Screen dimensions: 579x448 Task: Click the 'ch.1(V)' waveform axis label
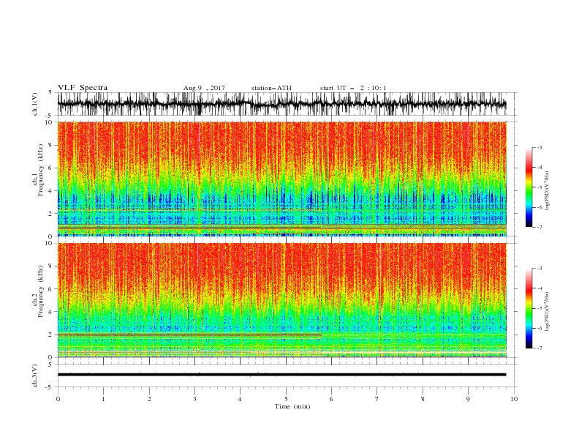[35, 104]
